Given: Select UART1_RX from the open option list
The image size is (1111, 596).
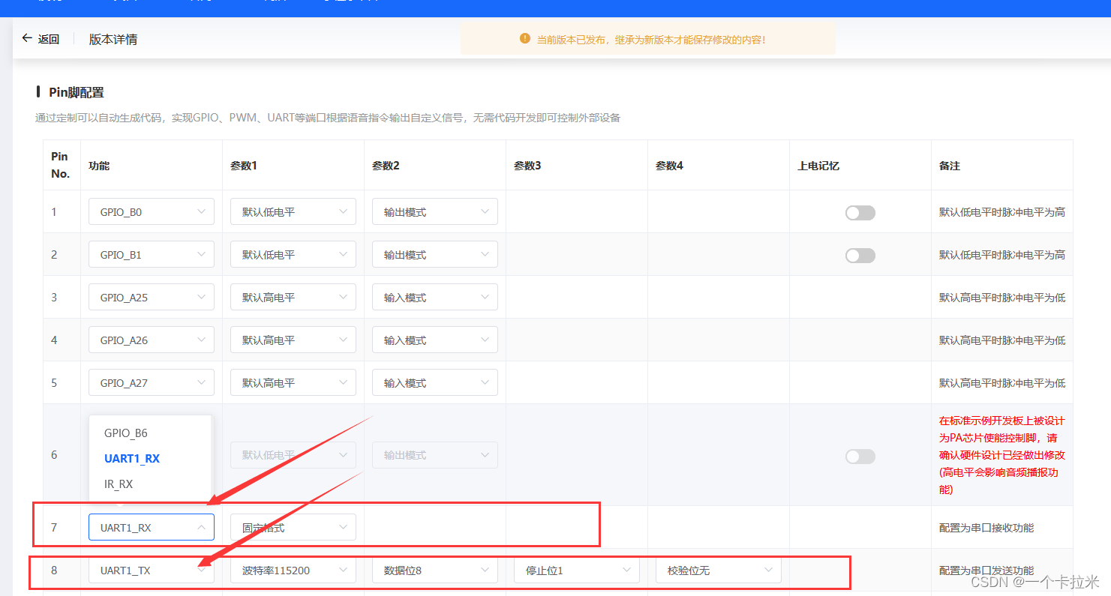Looking at the screenshot, I should (131, 459).
